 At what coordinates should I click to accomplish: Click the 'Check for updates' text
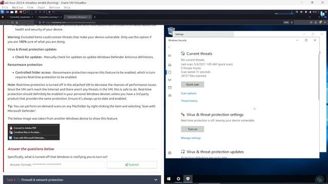[x=29, y=57]
